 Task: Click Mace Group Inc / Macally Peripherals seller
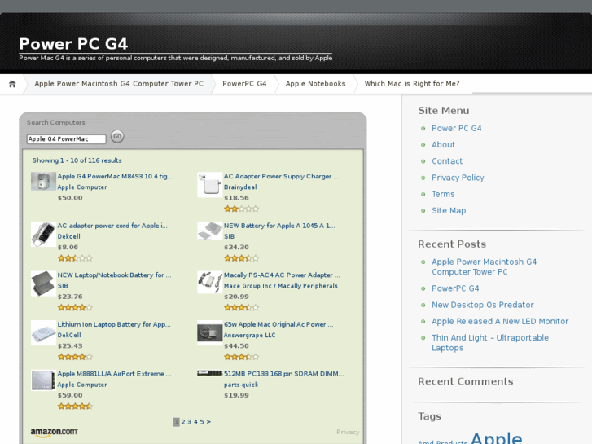280,286
